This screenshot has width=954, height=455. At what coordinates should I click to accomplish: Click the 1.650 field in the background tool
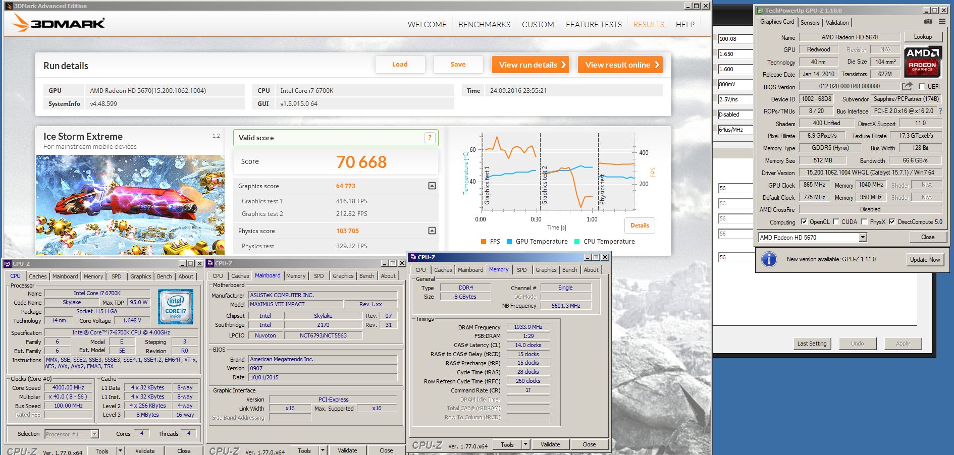pyautogui.click(x=735, y=54)
